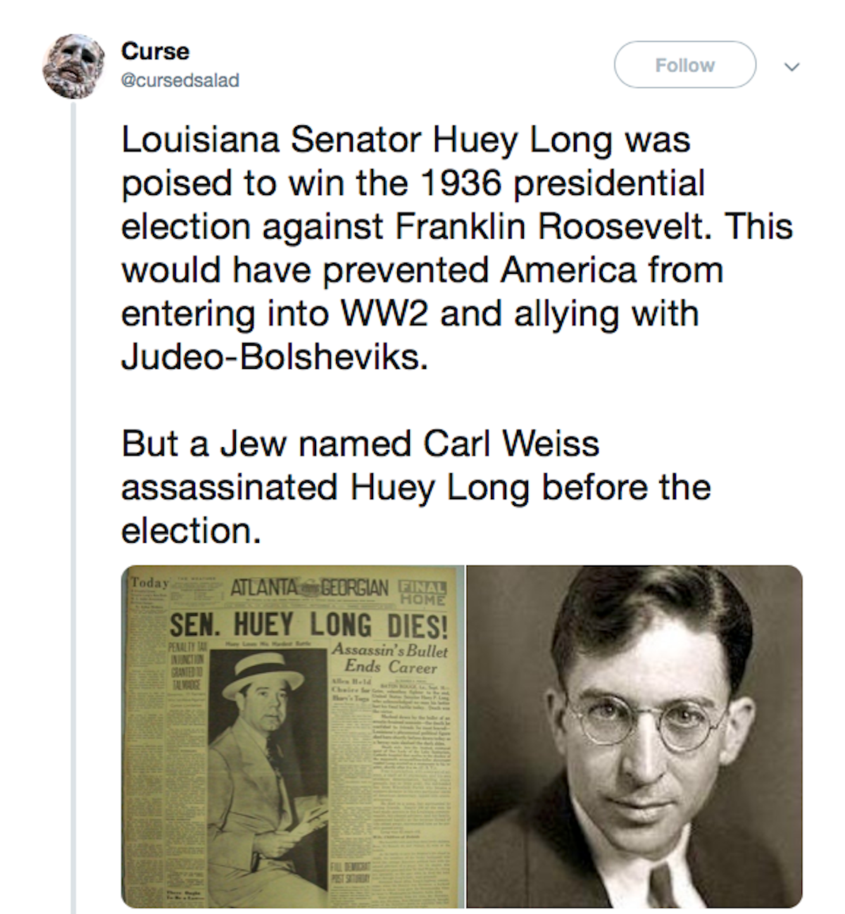Click the "SEN. HUEY LONG DIES!" headline
845x914 pixels.
point(308,625)
